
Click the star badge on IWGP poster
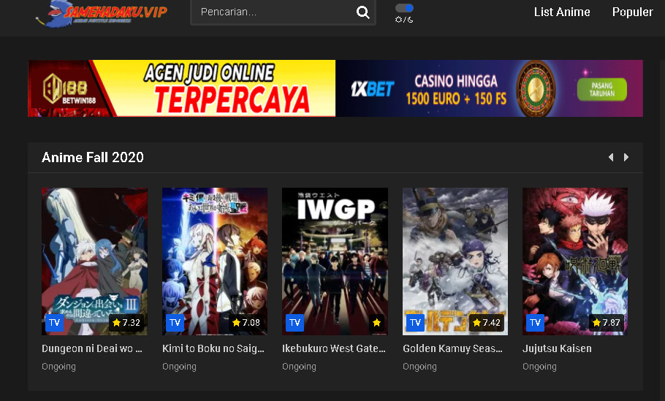click(x=376, y=323)
